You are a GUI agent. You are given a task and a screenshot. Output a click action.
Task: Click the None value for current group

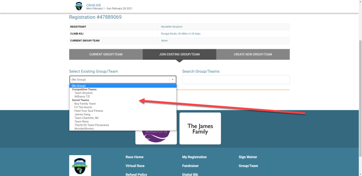click(164, 41)
